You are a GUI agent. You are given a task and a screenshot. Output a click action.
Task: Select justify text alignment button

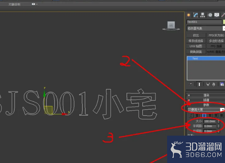222,116
